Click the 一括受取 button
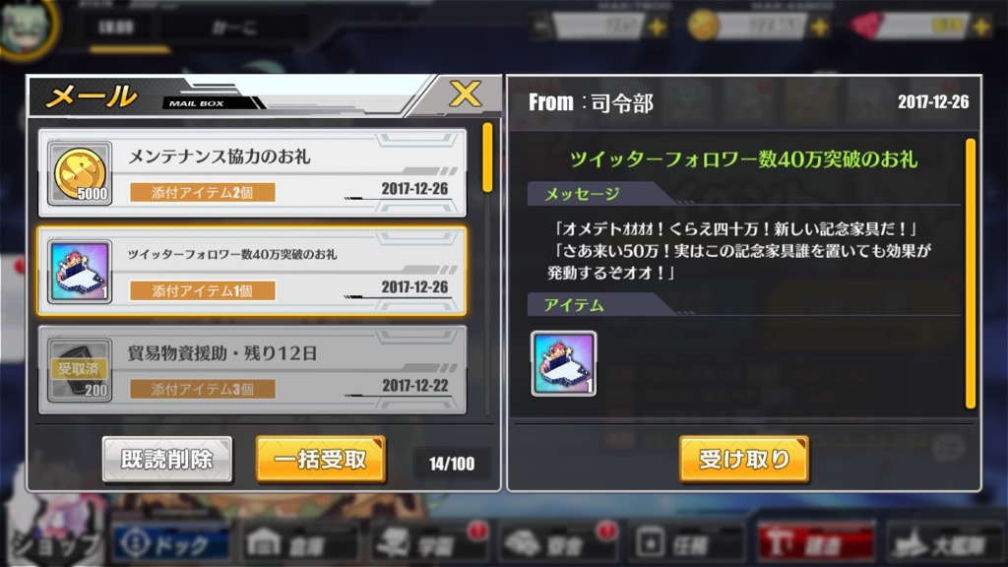 point(321,459)
